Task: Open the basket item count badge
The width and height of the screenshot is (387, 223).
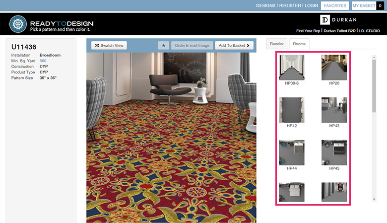Action: pyautogui.click(x=380, y=5)
